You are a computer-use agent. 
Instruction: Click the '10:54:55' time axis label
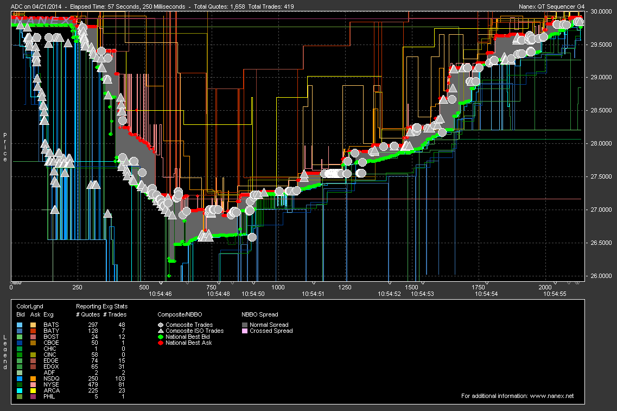pyautogui.click(x=555, y=294)
